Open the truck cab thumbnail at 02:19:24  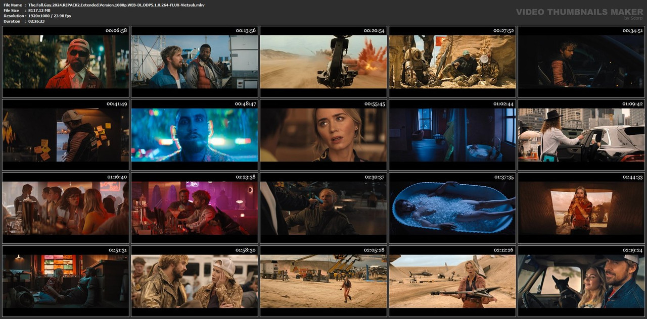tap(581, 281)
